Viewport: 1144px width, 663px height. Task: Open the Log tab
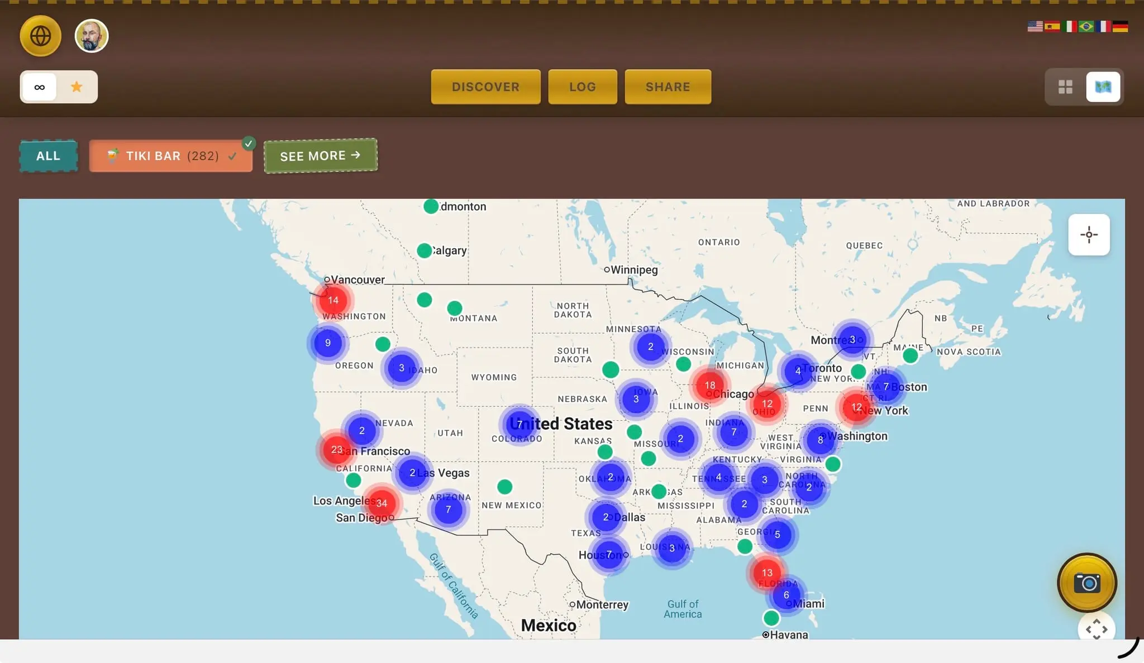pyautogui.click(x=583, y=87)
